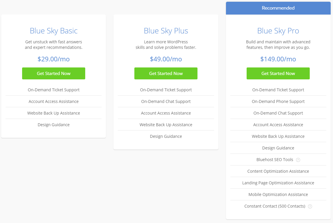Viewport: 333px width, 223px height.
Task: Click Landing Page Optimization Assistance feature
Action: pyautogui.click(x=278, y=183)
